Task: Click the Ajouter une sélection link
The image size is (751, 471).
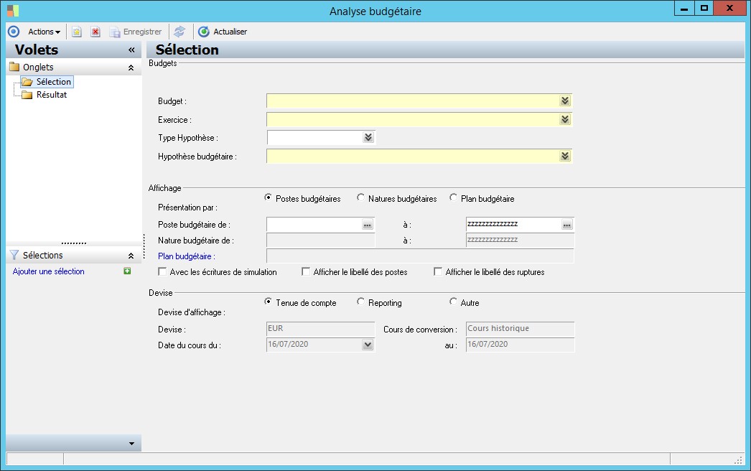Action: pos(48,271)
